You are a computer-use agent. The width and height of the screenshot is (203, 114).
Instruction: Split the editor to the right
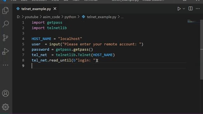pyautogui.click(x=190, y=9)
